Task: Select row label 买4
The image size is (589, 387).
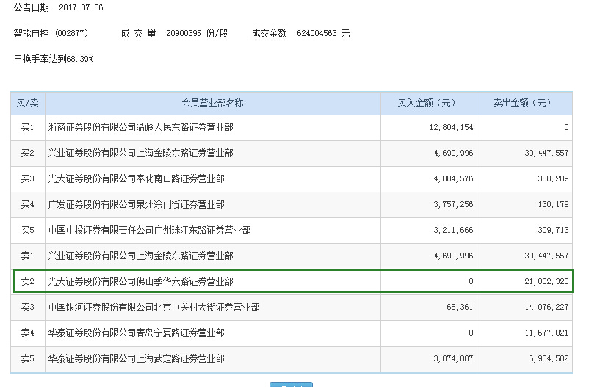Action: 27,204
